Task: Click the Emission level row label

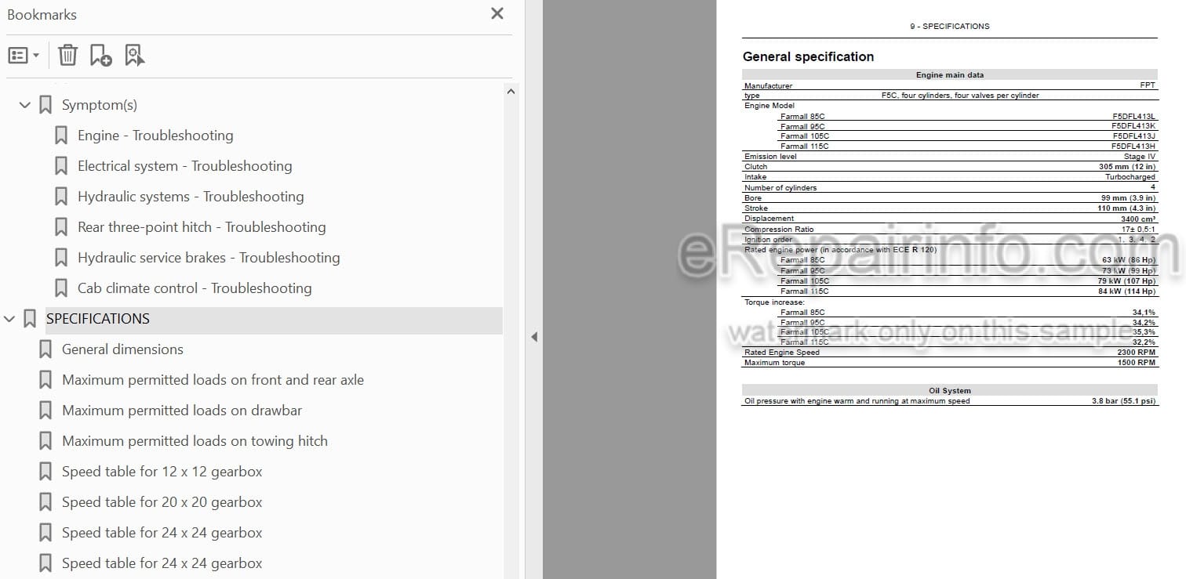Action: point(770,157)
